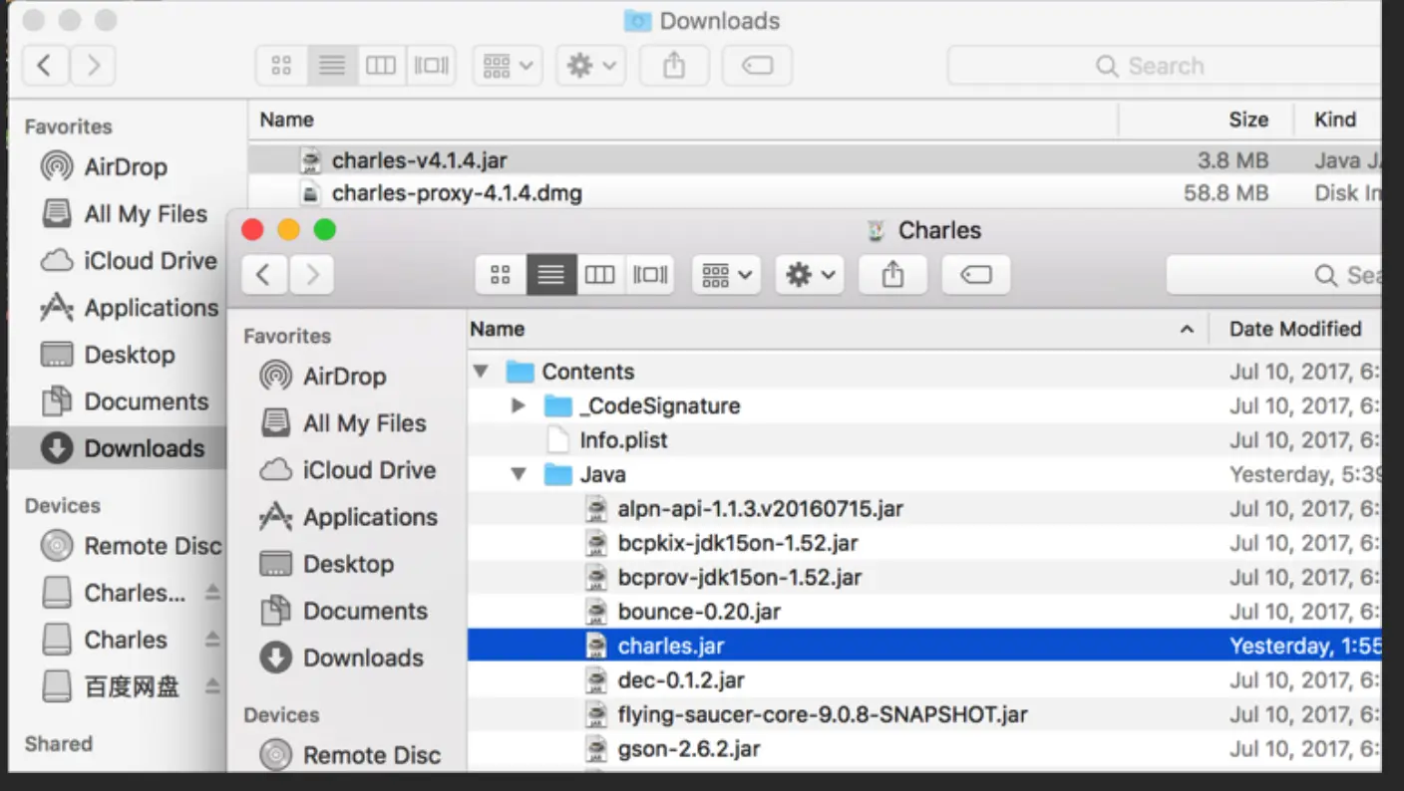Switch Charles window to list view
1404x791 pixels.
[550, 275]
